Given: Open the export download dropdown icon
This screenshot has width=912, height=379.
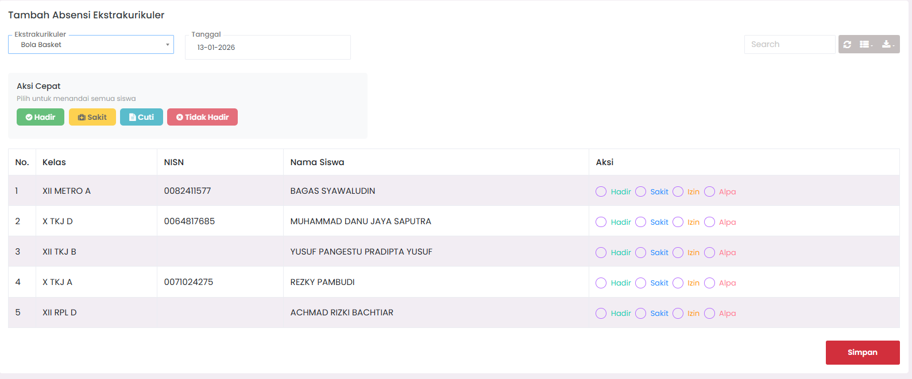Looking at the screenshot, I should click(x=888, y=44).
